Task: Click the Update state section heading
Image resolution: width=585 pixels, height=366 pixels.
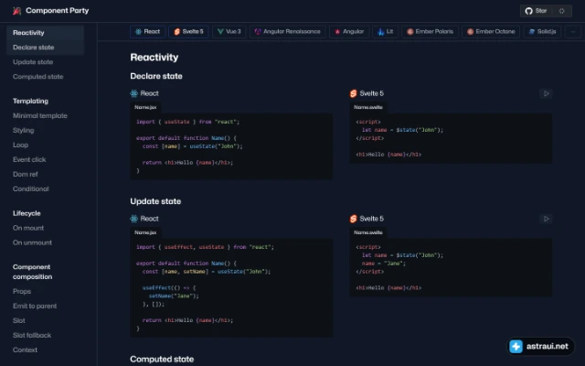Action: click(155, 201)
